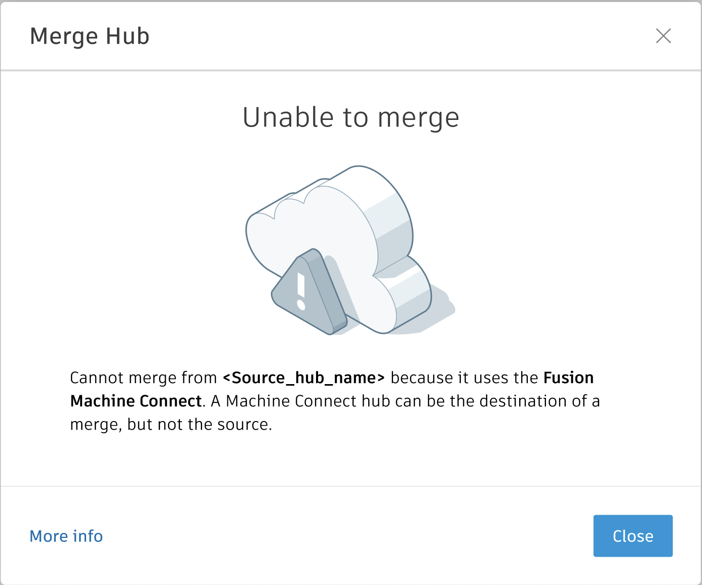Viewport: 702px width, 585px height.
Task: Open the More info link
Action: 66,536
